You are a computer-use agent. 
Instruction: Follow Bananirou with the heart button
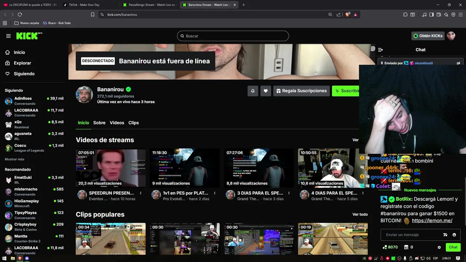pos(266,91)
